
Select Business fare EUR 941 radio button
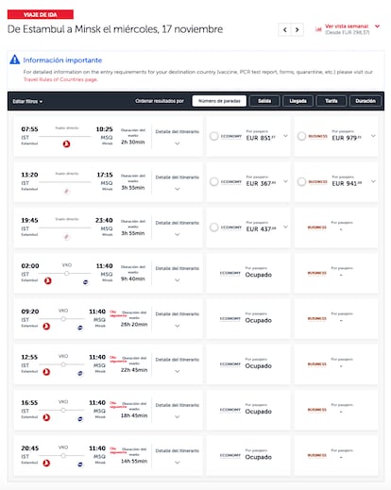[301, 182]
